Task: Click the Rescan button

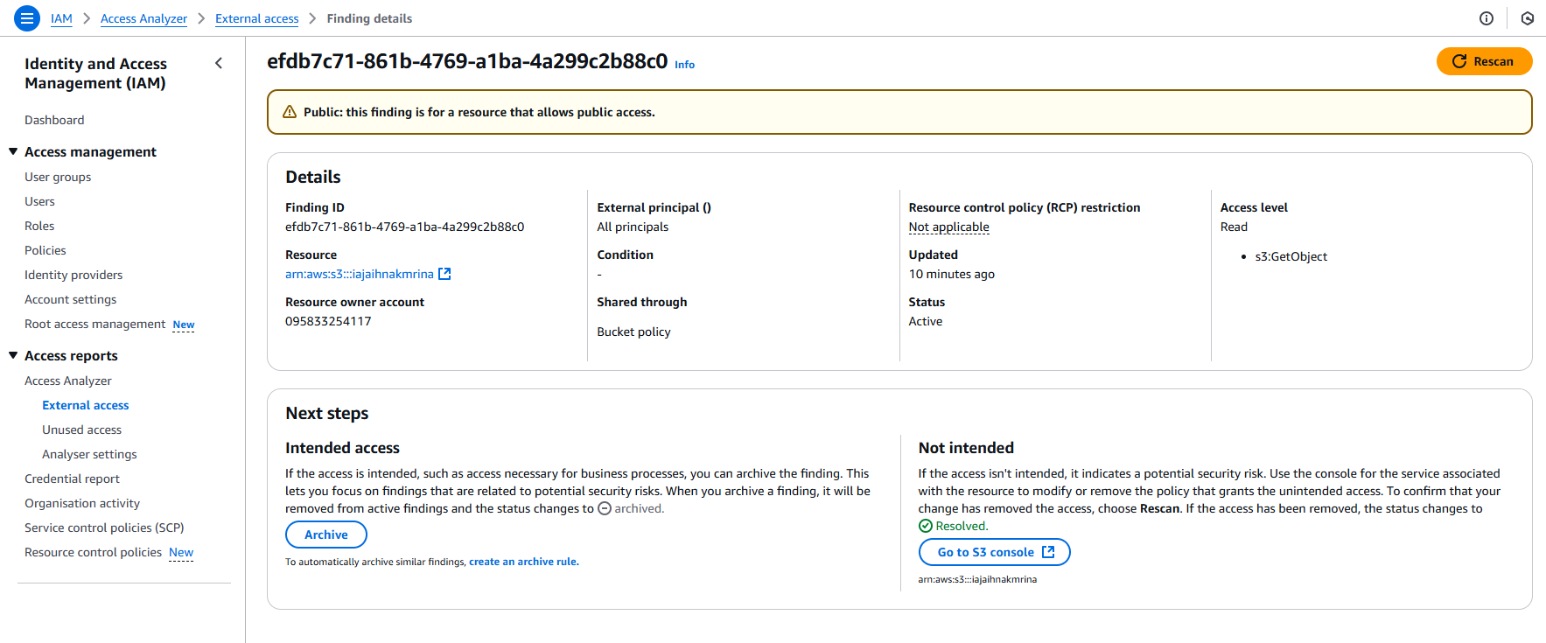Action: pos(1484,61)
